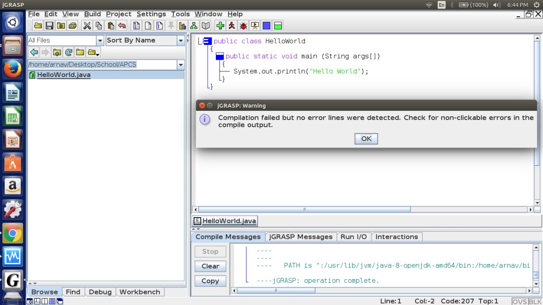The width and height of the screenshot is (543, 305).
Task: Click the Clear button in messages pane
Action: point(210,266)
